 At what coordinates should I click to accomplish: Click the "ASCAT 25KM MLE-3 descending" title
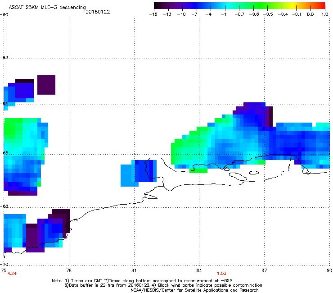coord(47,7)
